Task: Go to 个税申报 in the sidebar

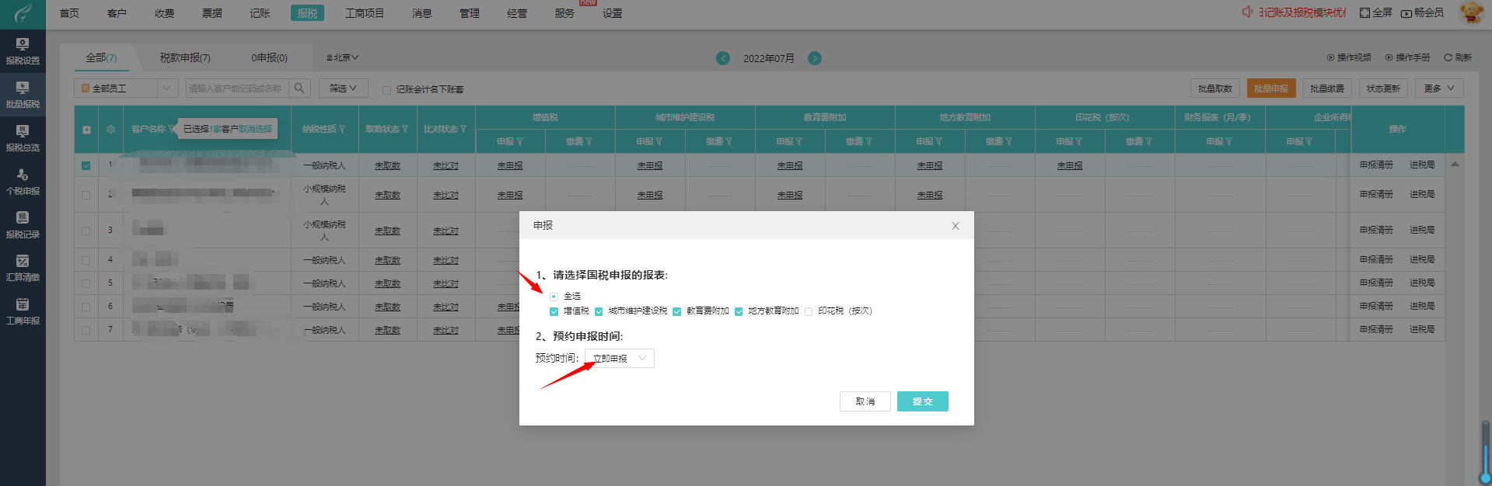Action: click(23, 182)
